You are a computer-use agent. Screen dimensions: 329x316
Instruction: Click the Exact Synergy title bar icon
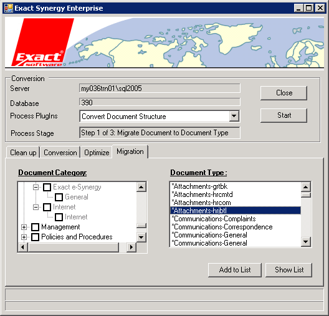(8, 8)
